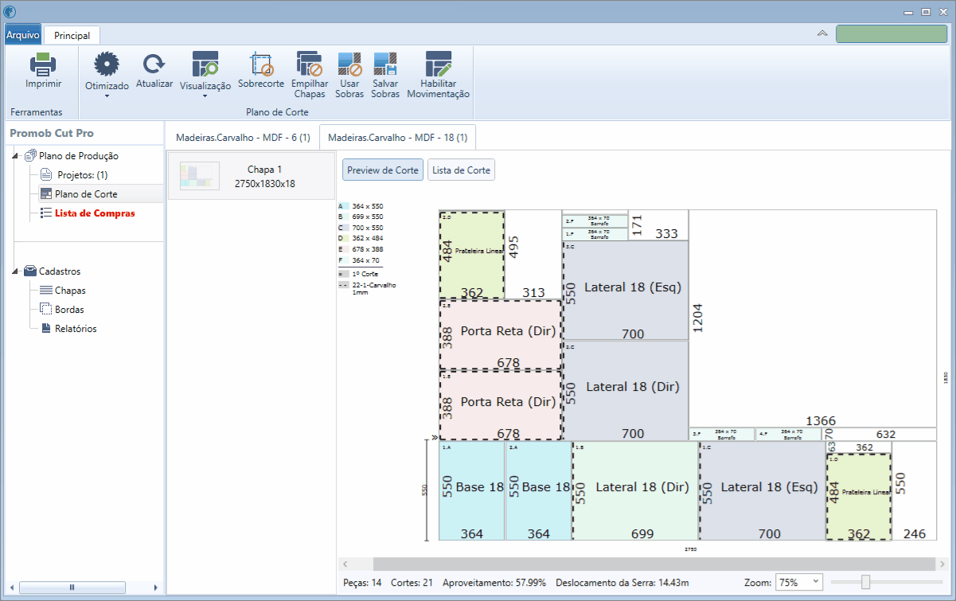956x601 pixels.
Task: Collapse the ribbon with the chevron icon
Action: [x=822, y=33]
